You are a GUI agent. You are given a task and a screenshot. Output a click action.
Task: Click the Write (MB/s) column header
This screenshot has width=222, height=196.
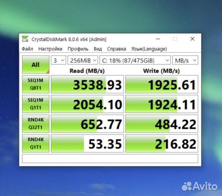[162, 71]
